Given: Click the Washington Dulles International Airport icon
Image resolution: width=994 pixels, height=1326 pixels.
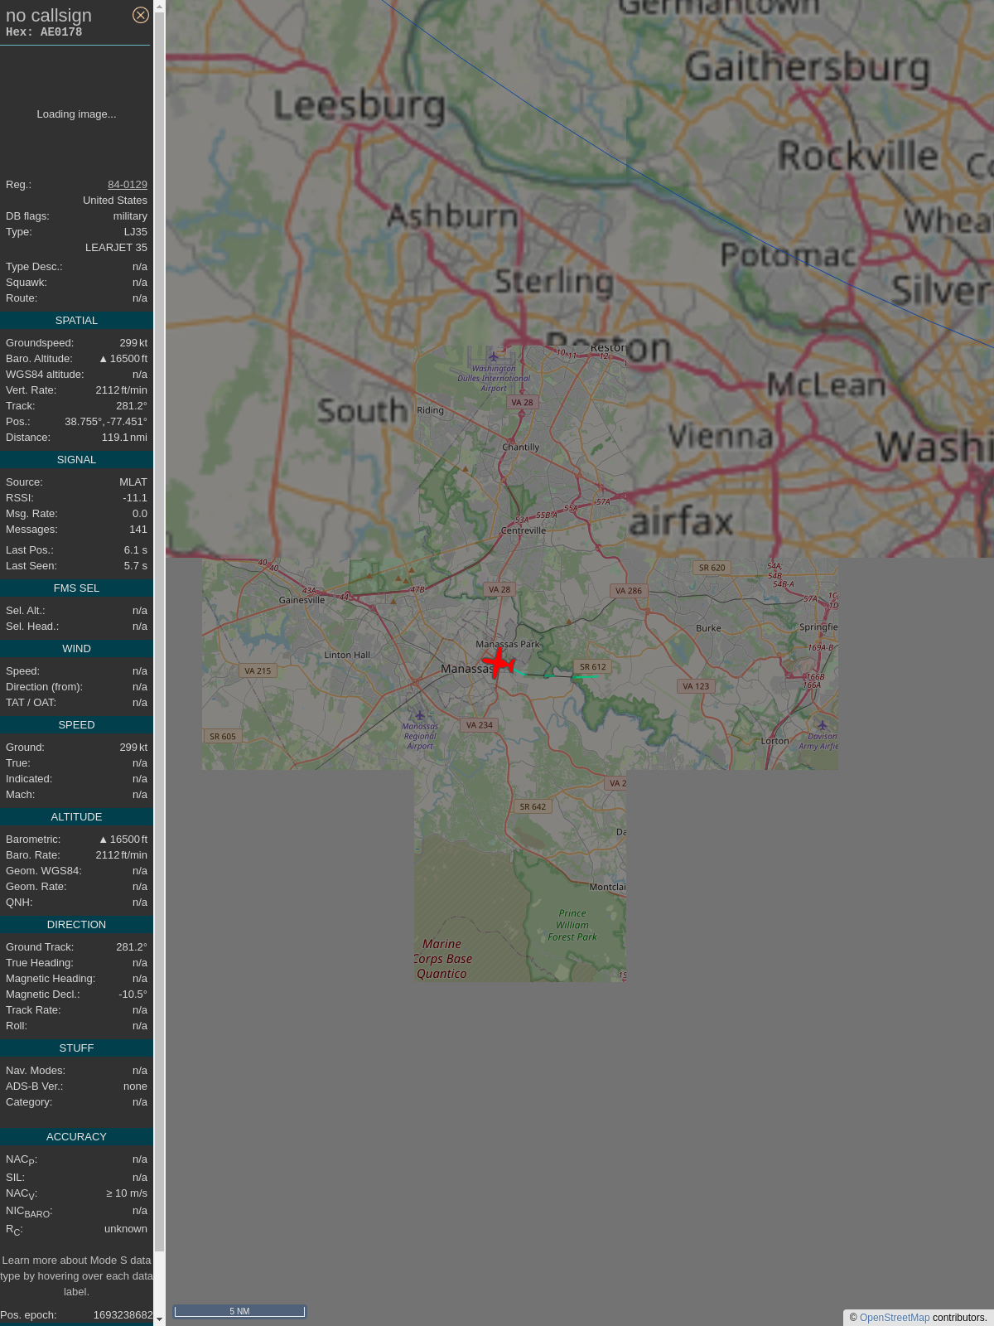Looking at the screenshot, I should point(494,356).
